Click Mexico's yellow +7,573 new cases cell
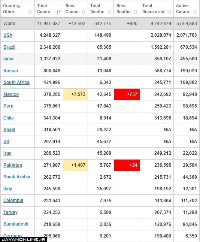The width and height of the screenshot is (200, 242). 75,94
